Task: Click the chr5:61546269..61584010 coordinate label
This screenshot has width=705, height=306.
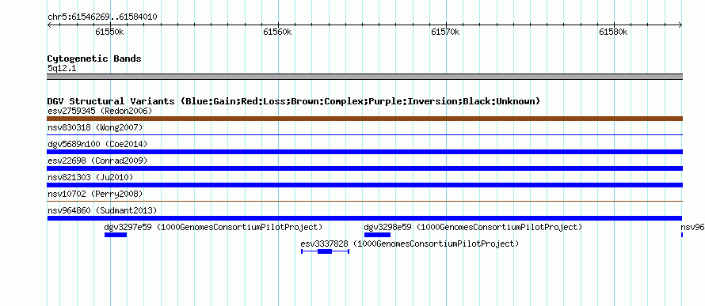Action: pos(102,17)
